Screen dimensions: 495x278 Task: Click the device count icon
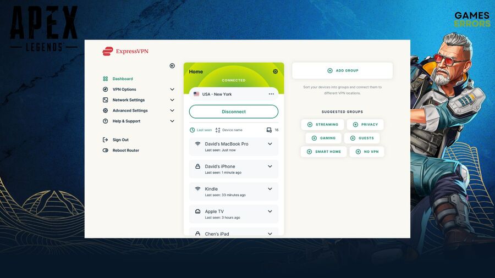(269, 130)
